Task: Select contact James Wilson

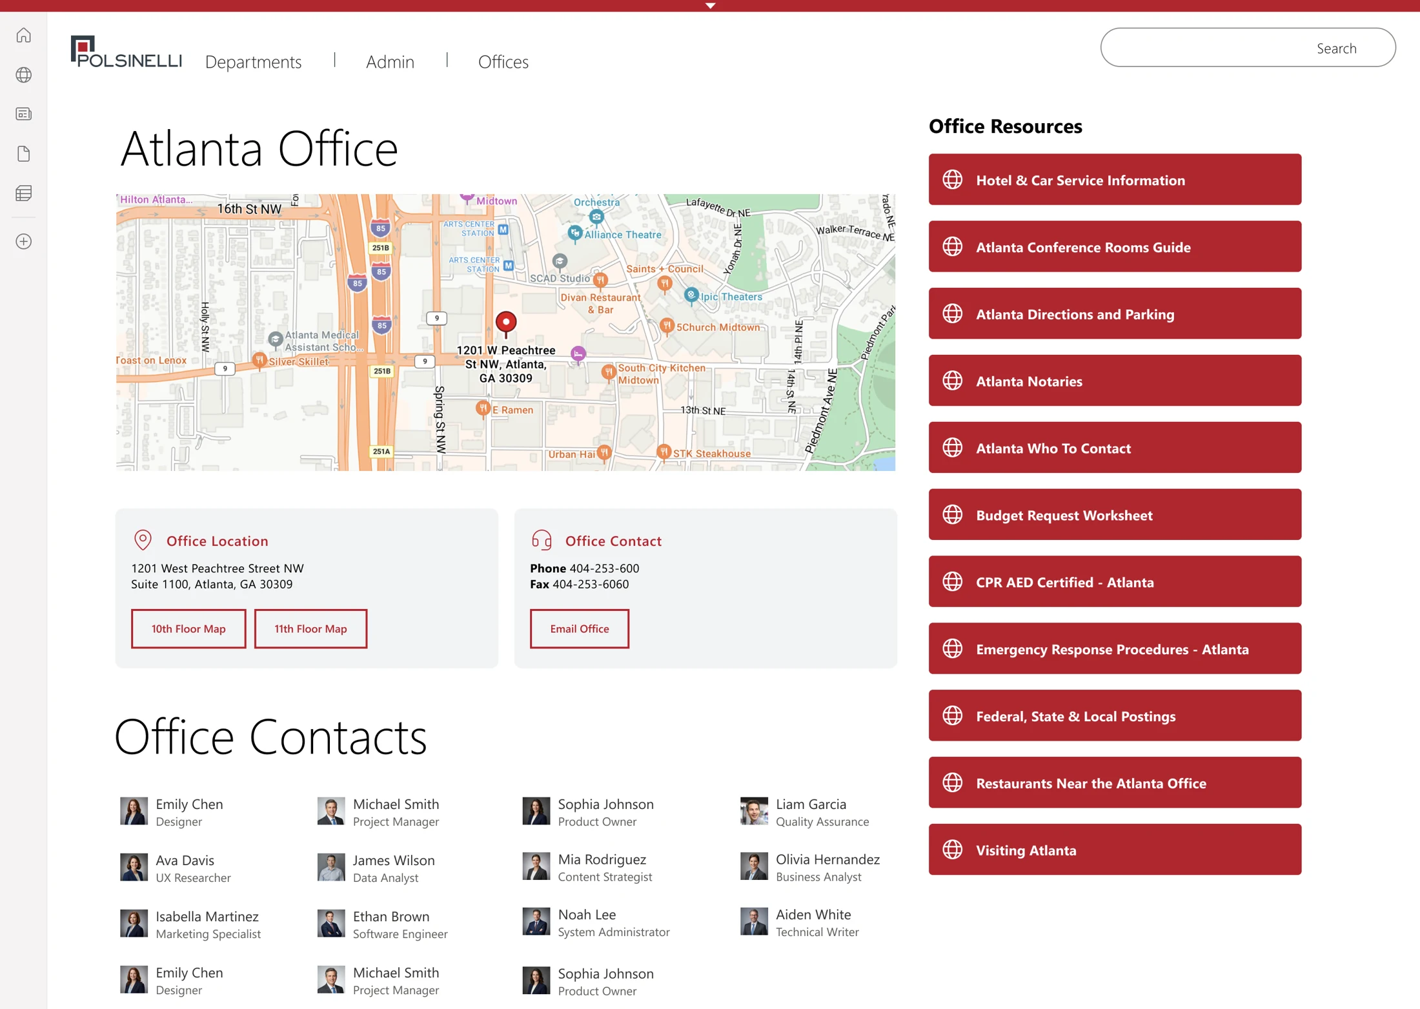Action: 376,868
